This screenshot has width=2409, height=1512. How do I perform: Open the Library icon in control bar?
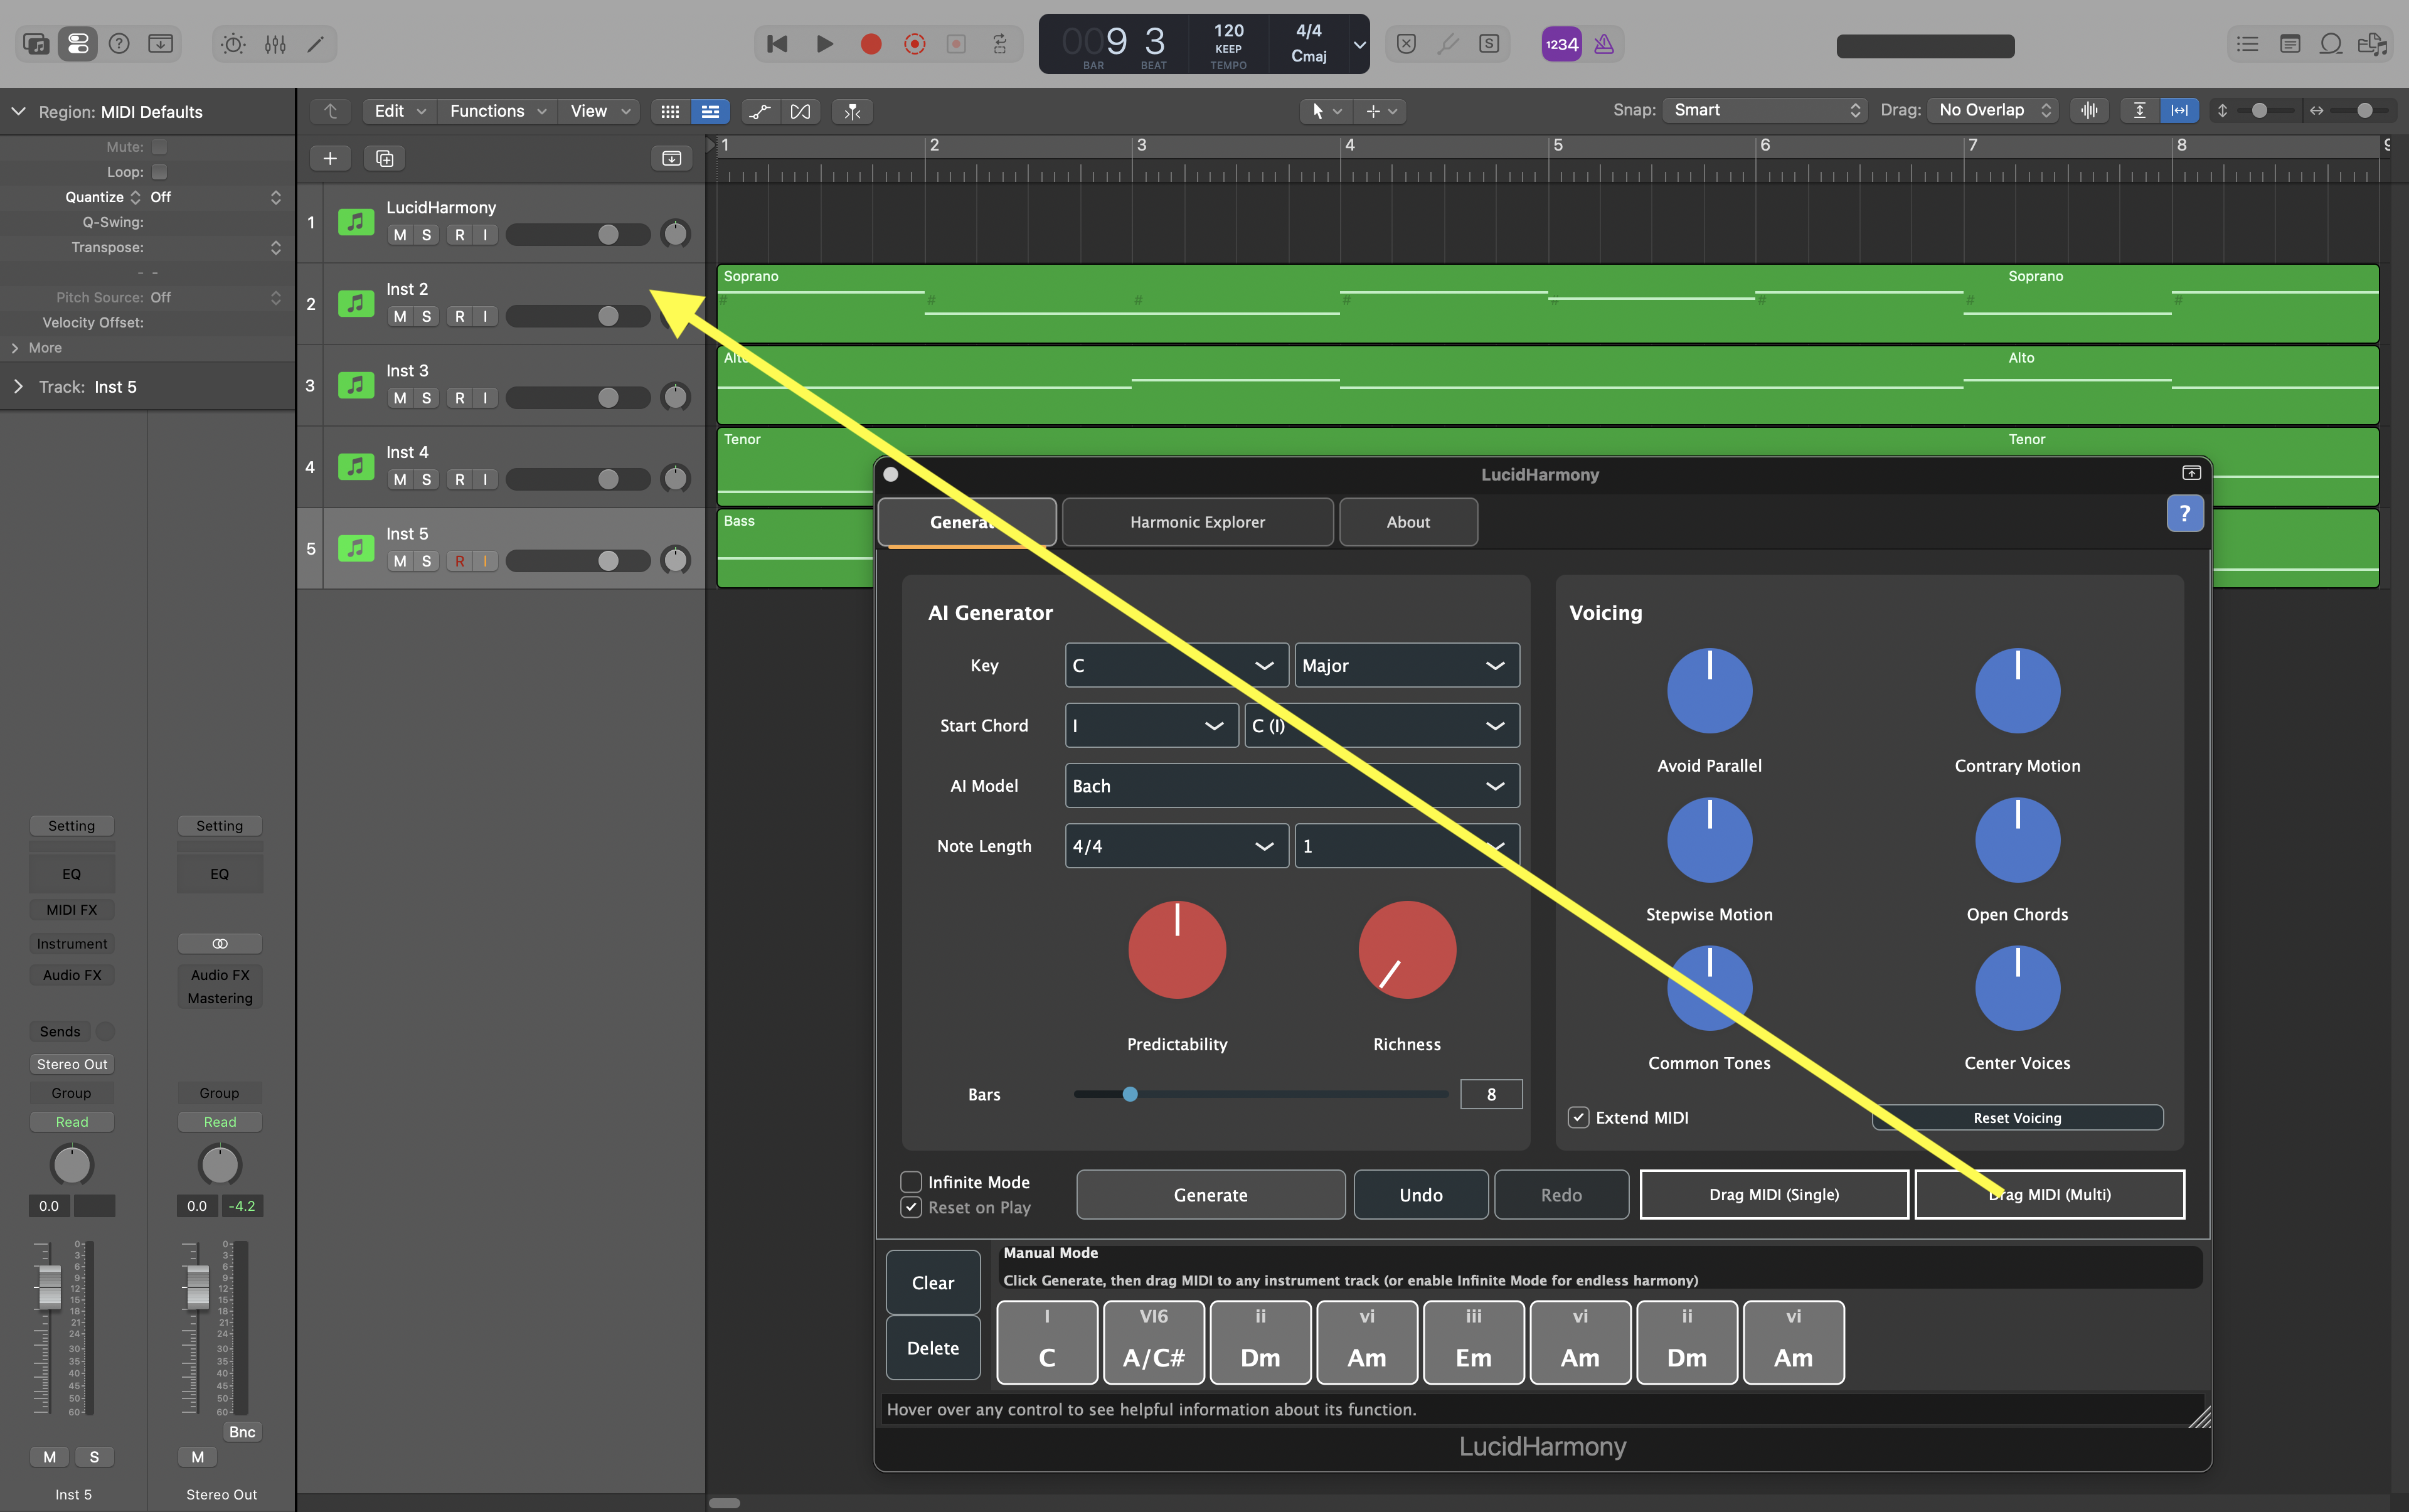pos(36,44)
